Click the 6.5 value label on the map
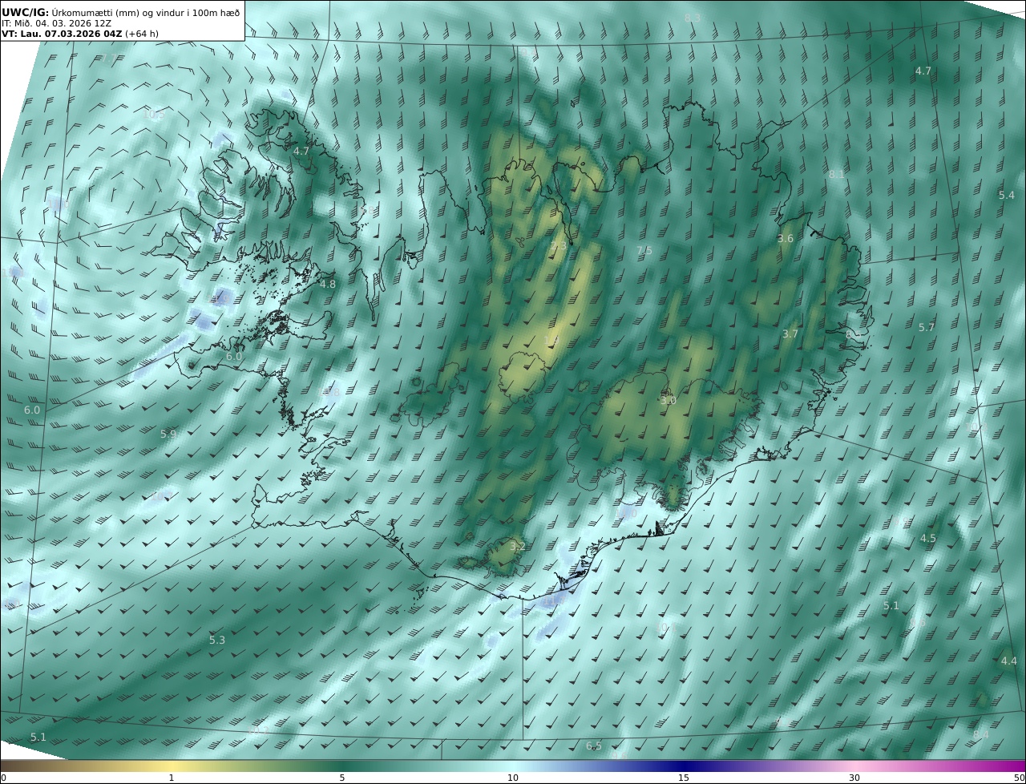 [594, 746]
